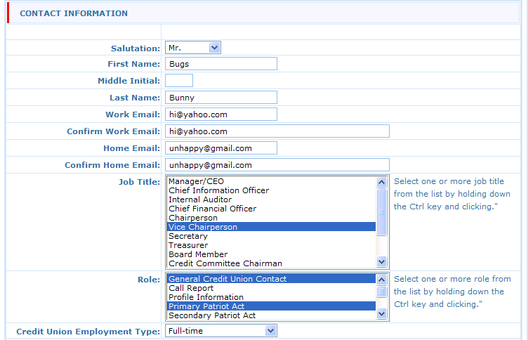Click Role list scrollbar thumb
This screenshot has width=528, height=340.
(381, 292)
